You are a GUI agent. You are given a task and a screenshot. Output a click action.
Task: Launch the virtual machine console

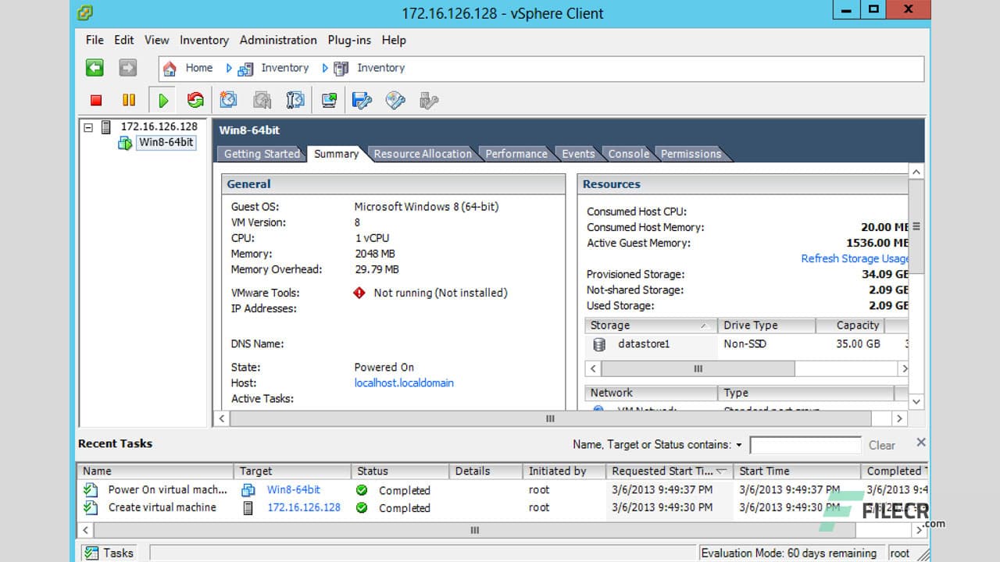click(x=328, y=100)
